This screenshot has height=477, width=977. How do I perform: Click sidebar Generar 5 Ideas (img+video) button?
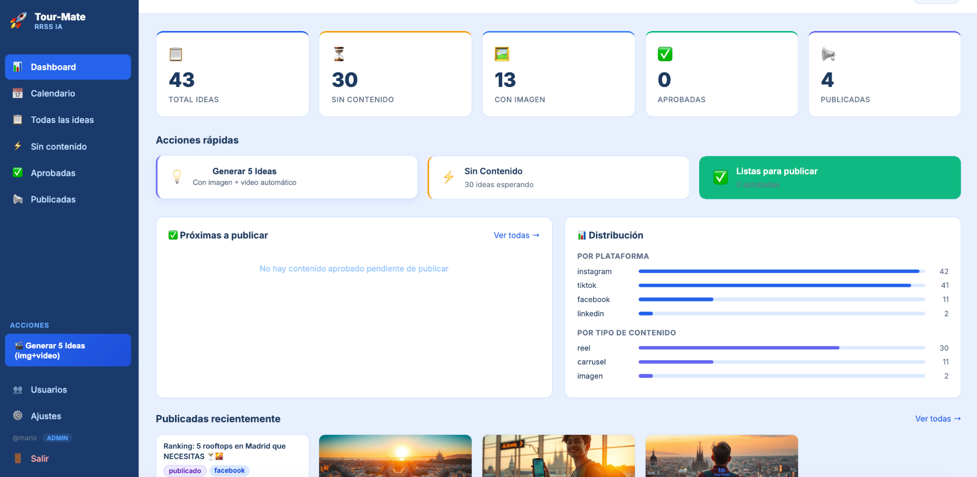68,350
